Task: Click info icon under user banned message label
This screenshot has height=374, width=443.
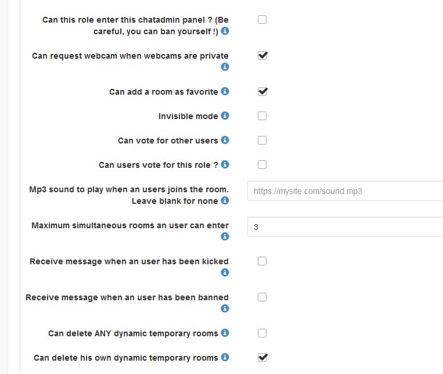Action: click(225, 308)
